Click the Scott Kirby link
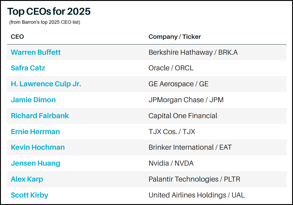Viewport: 293px width, 205px height. 29,195
